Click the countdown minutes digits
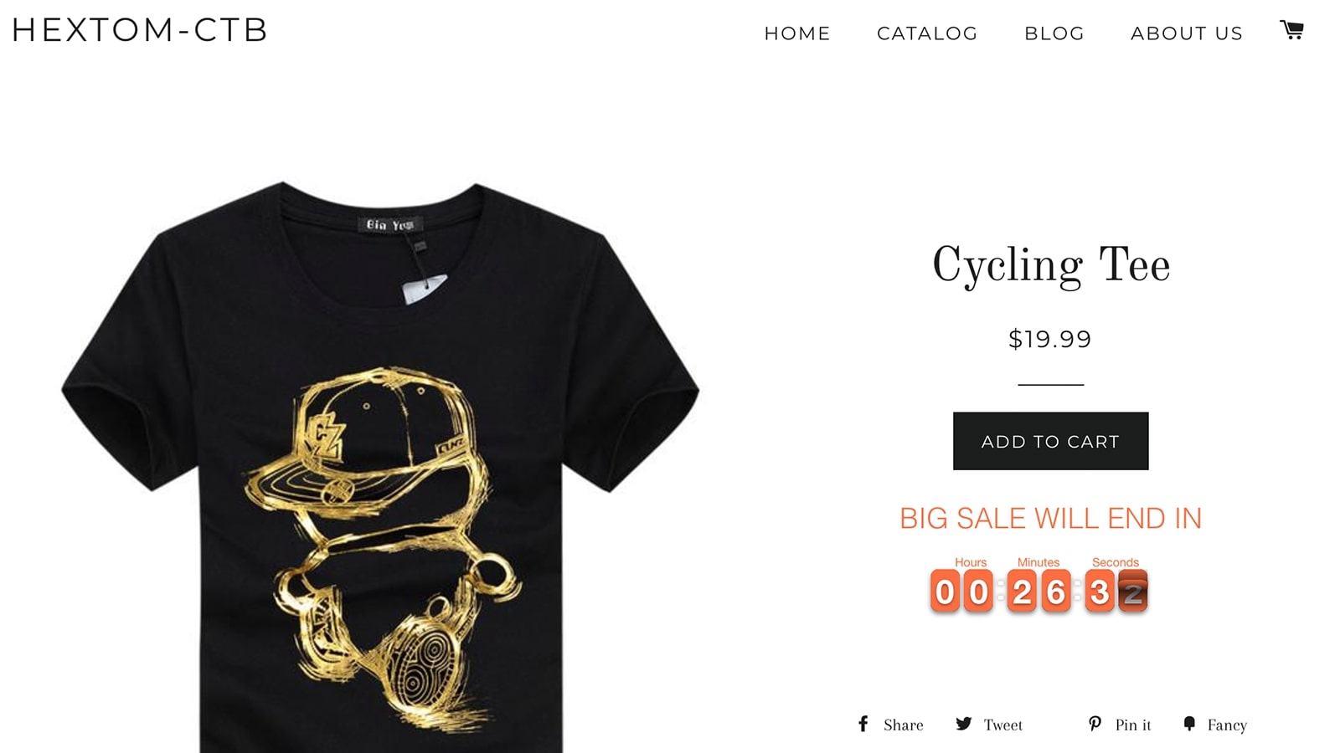 [x=1038, y=592]
